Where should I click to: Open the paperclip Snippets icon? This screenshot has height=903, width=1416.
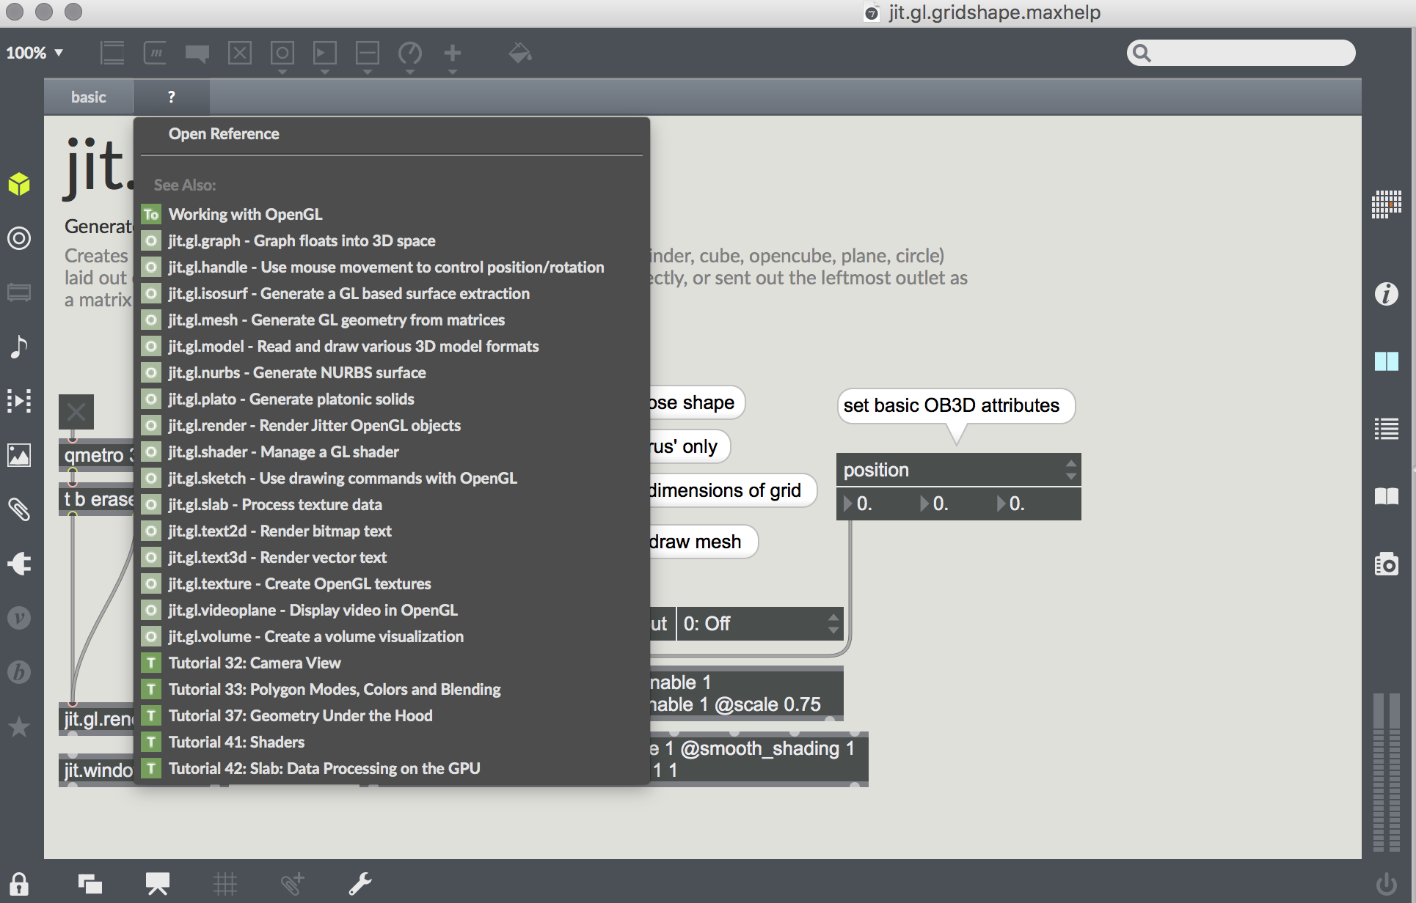19,509
